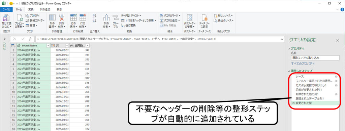Collapse the Applied Steps (適用したステップ) section
The image size is (345, 131).
point(289,71)
